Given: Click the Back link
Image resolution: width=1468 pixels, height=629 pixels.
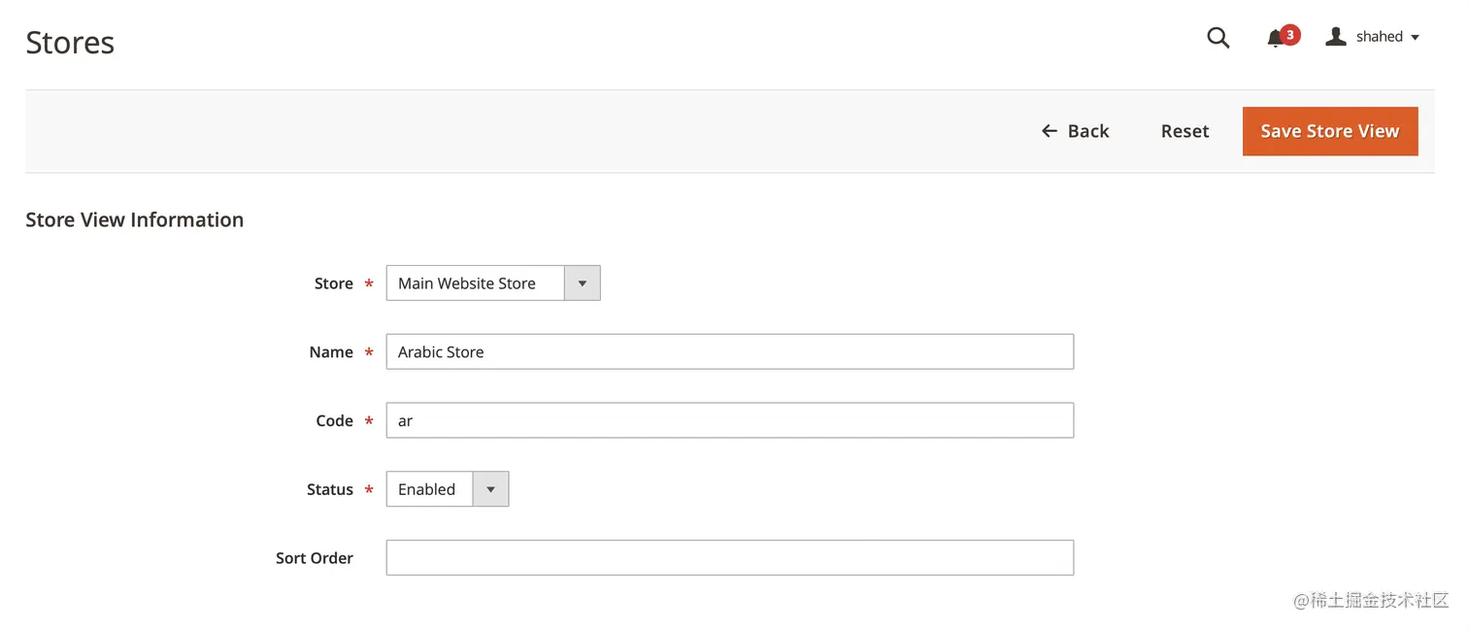Looking at the screenshot, I should pos(1088,130).
